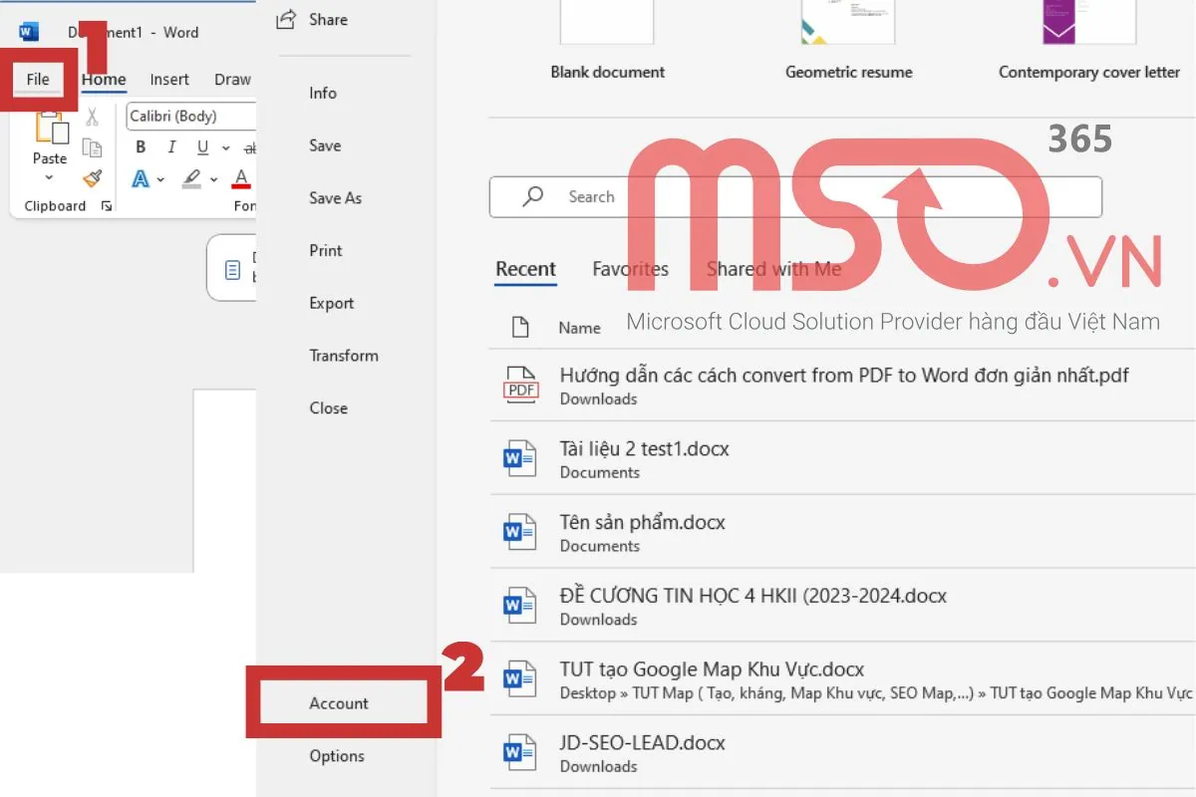Click Word icon beside Tài liệu 2 test1.docx

click(519, 459)
